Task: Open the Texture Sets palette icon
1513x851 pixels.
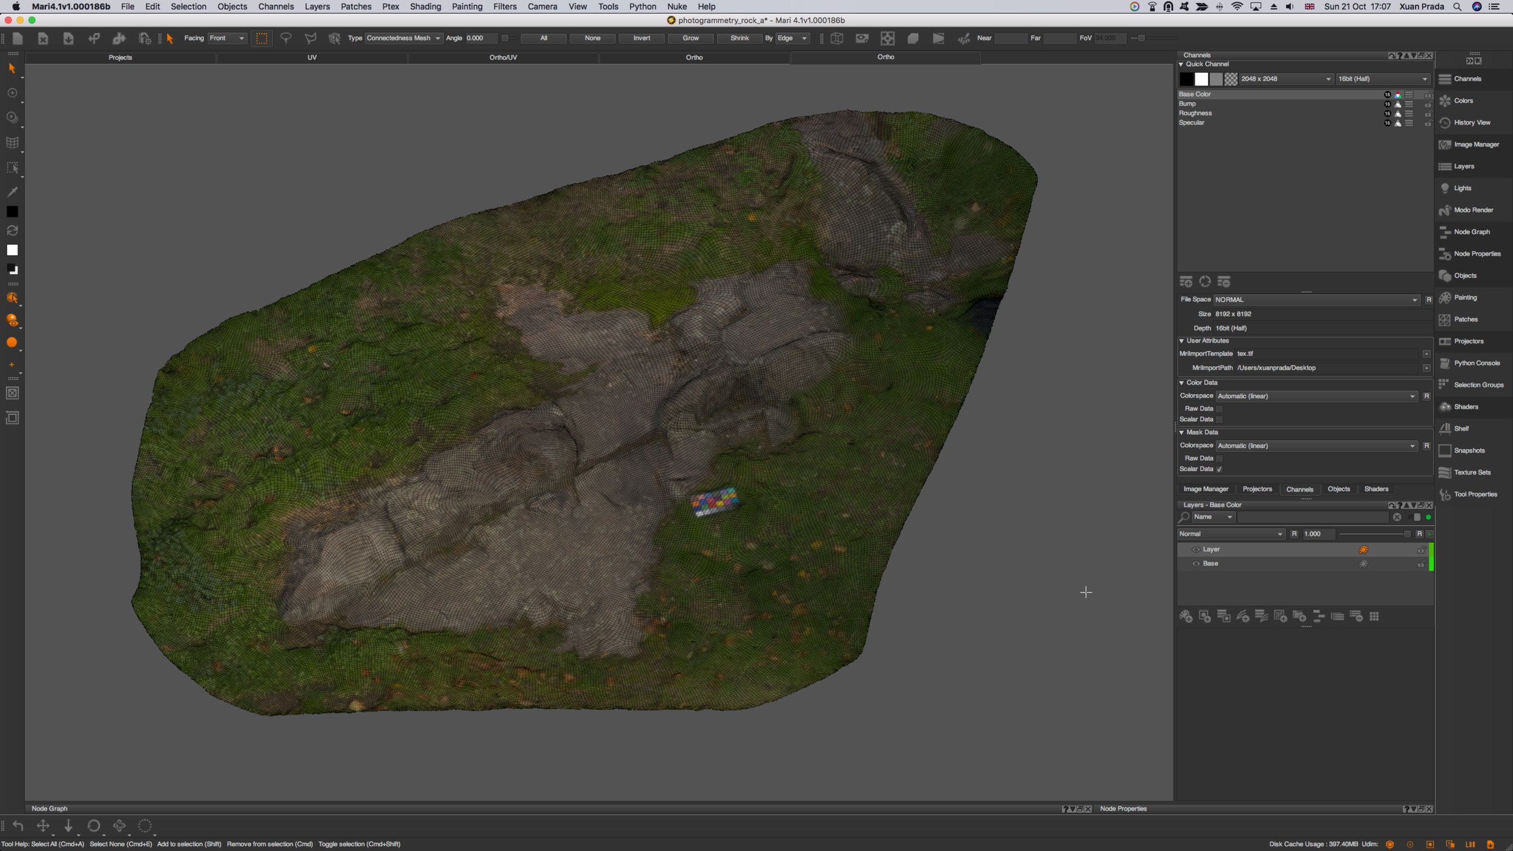Action: [1445, 472]
